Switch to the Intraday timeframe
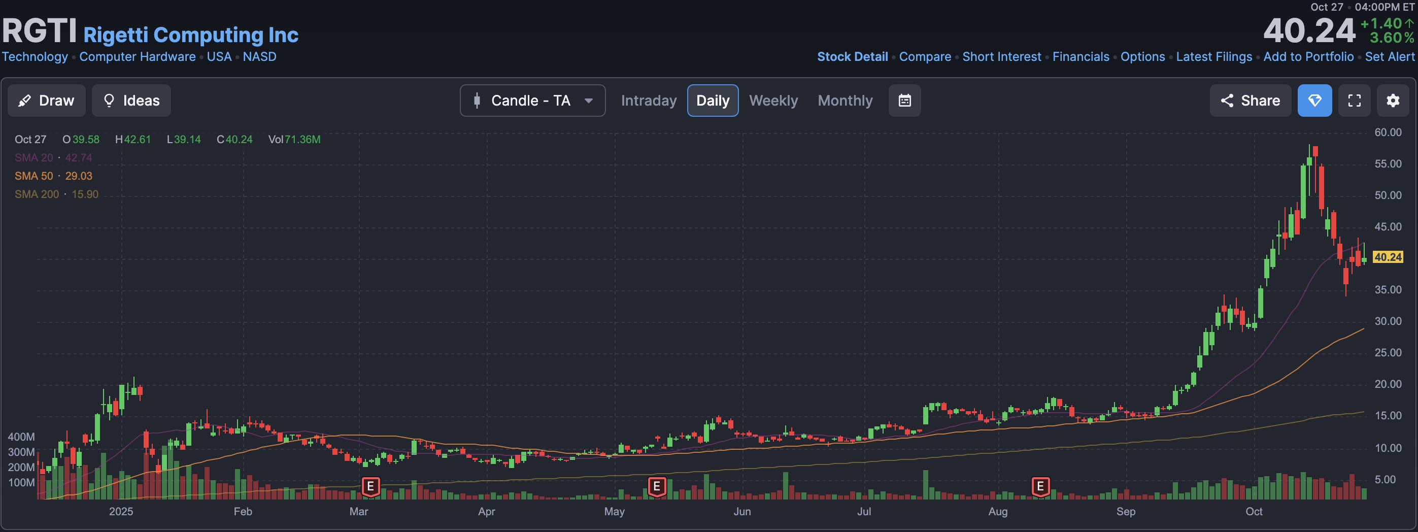Screen dimensions: 1418x532 tap(649, 100)
